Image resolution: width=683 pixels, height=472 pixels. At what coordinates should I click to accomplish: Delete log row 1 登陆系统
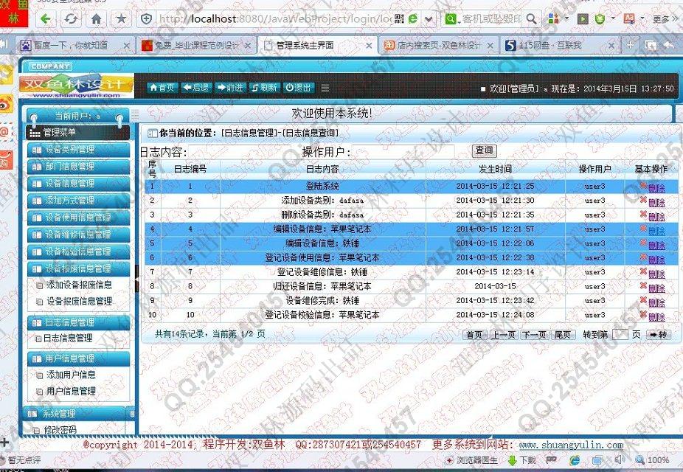pyautogui.click(x=656, y=188)
